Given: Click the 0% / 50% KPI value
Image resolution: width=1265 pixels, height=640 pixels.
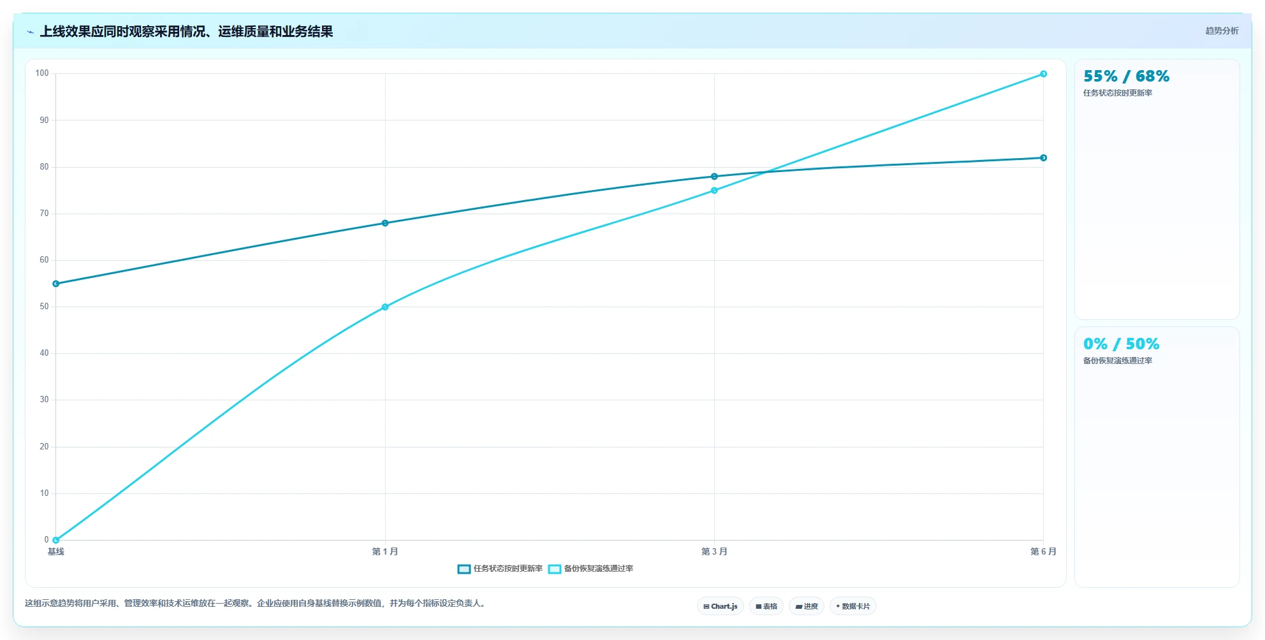Looking at the screenshot, I should point(1122,344).
